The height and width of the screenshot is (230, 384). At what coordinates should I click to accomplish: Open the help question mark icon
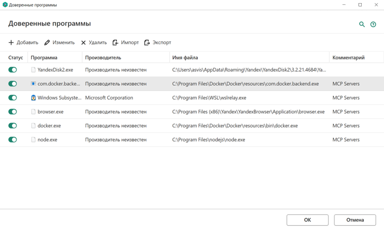pos(373,24)
